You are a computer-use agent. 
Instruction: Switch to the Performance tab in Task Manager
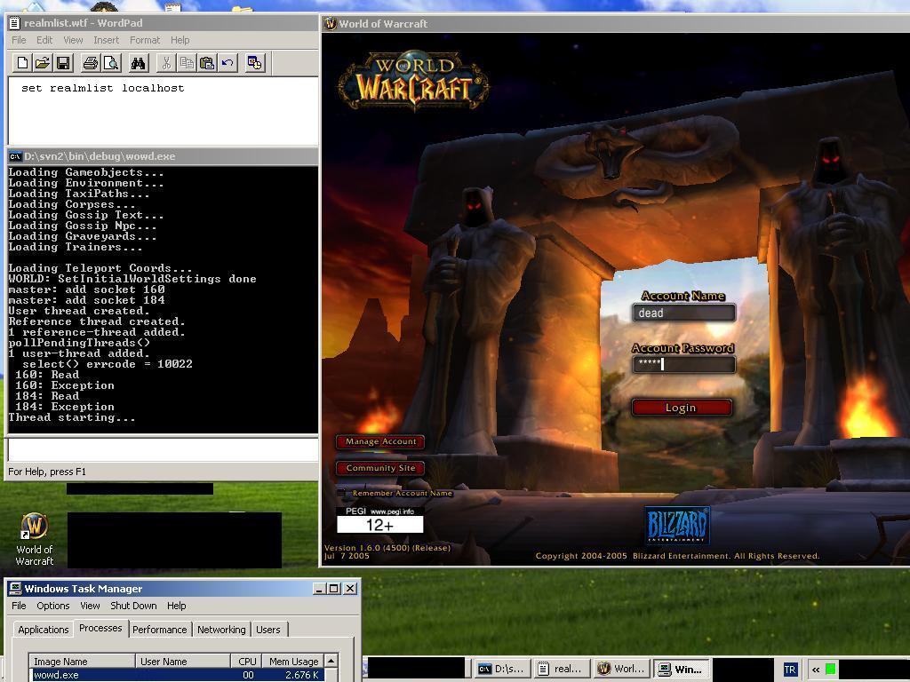pos(160,630)
